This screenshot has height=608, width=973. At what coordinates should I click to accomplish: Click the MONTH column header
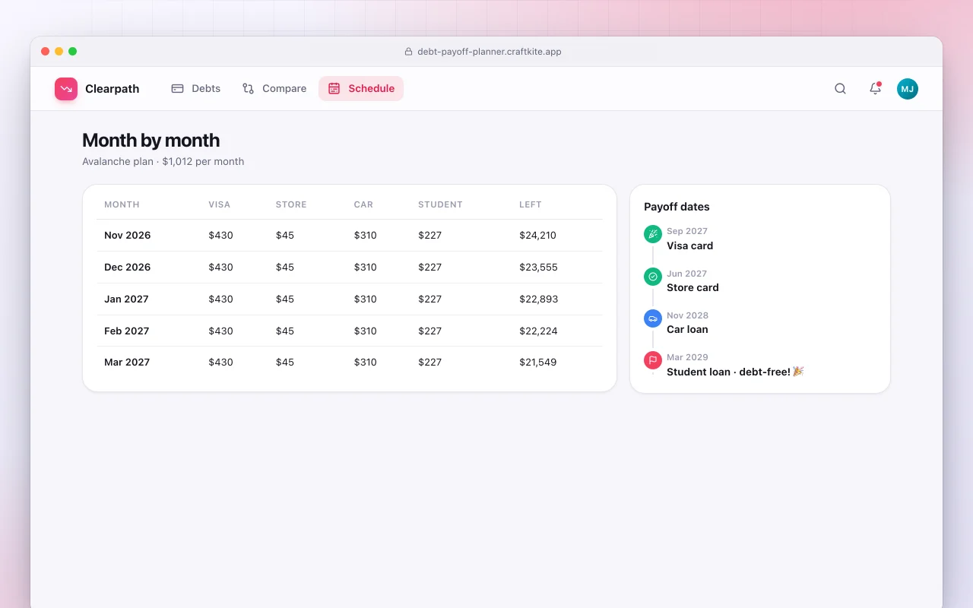click(x=122, y=204)
